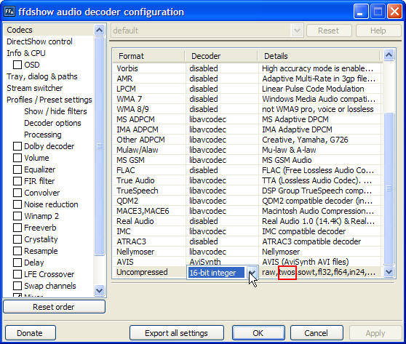Click down arrow of the codec table scrollbar
This screenshot has width=406, height=344.
pos(389,272)
